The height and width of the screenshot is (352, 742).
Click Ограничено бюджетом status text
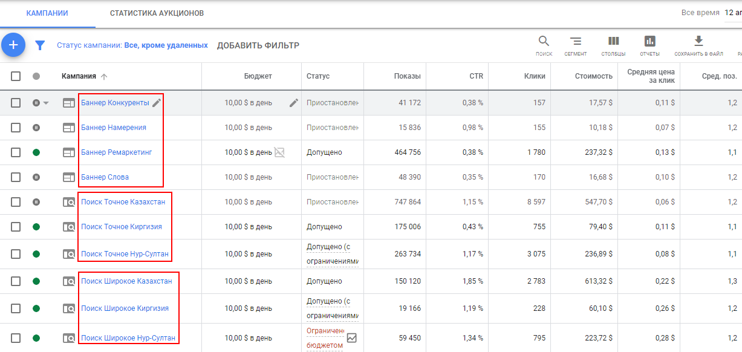pyautogui.click(x=325, y=338)
